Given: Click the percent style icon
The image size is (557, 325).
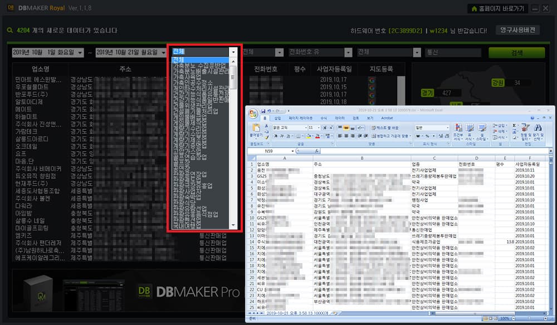Looking at the screenshot, I should [427, 136].
